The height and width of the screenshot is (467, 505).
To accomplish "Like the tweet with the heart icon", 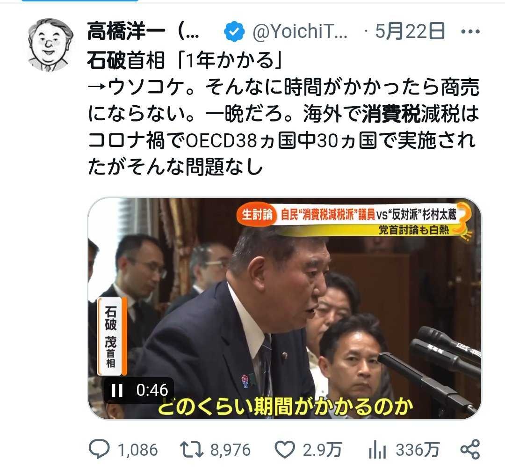I will click(x=285, y=450).
